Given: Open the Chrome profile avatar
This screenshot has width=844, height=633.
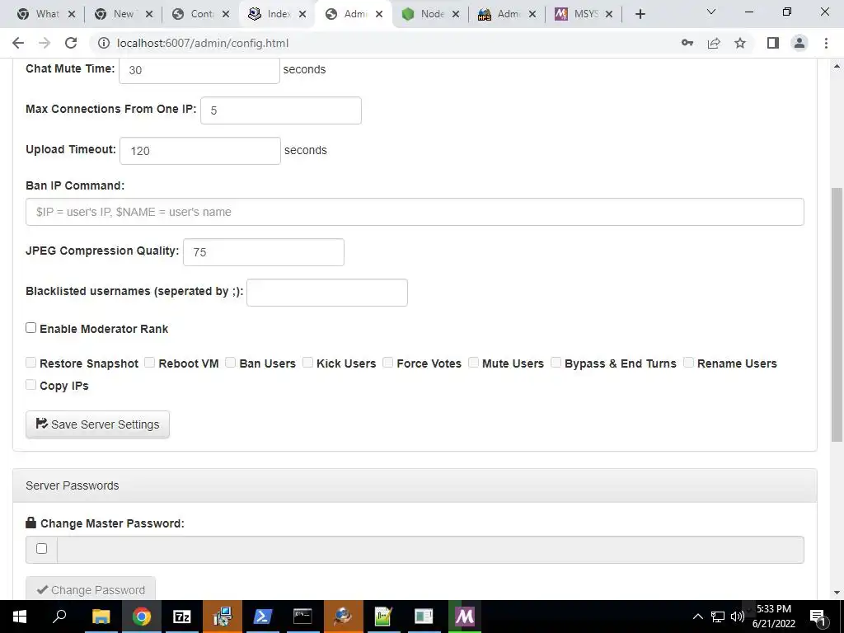Looking at the screenshot, I should click(x=799, y=43).
